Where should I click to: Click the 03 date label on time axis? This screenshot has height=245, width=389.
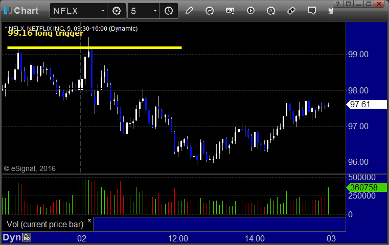point(331,238)
